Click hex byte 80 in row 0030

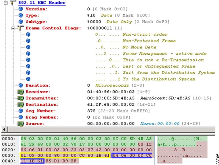point(57,156)
